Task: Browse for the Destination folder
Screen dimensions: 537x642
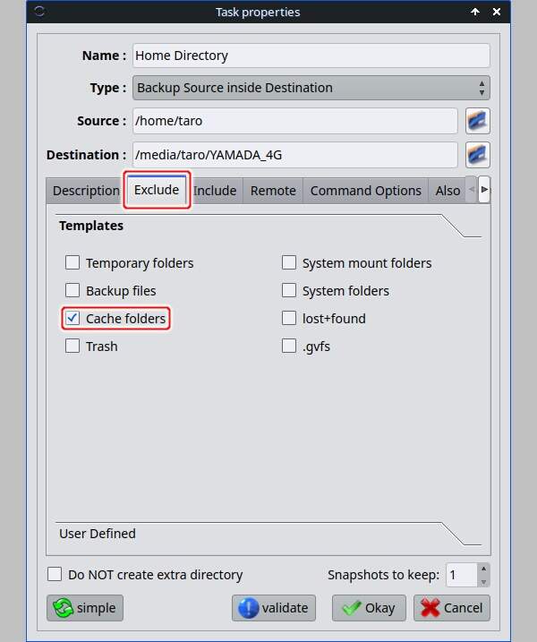Action: coord(478,155)
